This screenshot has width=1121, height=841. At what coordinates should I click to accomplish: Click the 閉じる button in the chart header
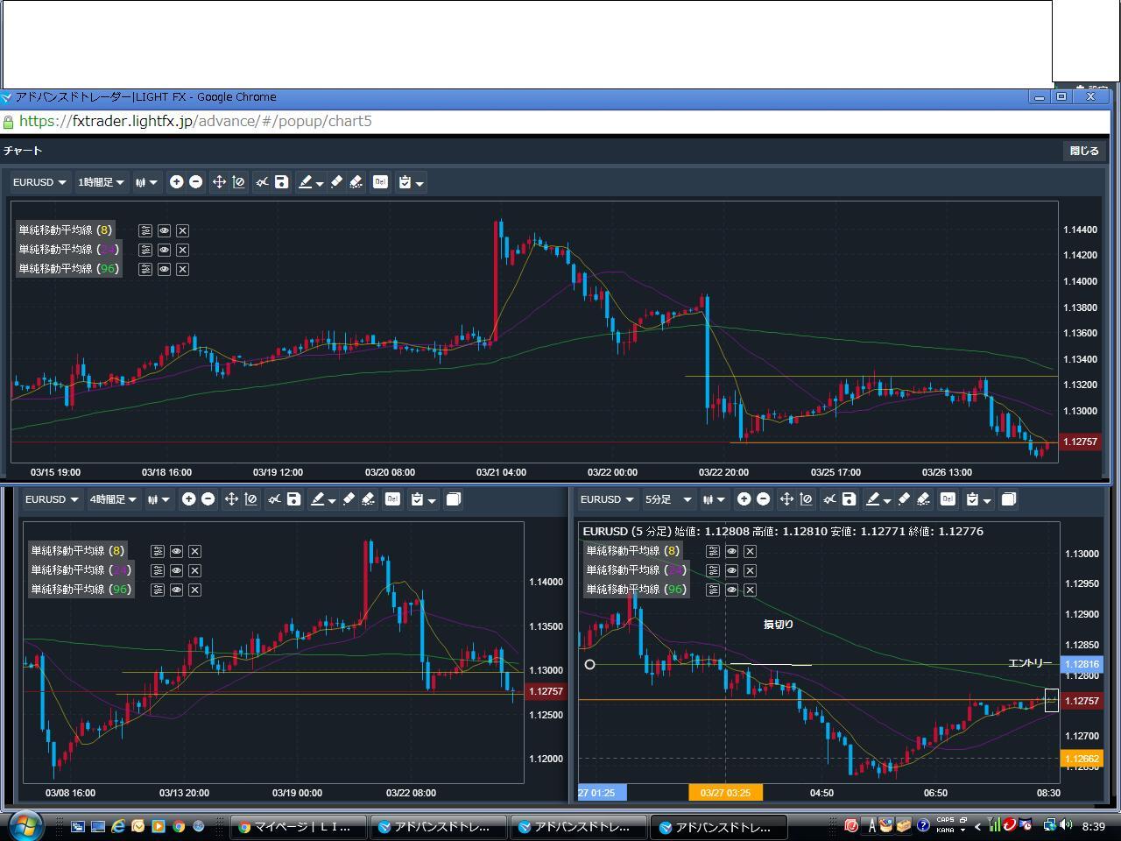point(1084,151)
